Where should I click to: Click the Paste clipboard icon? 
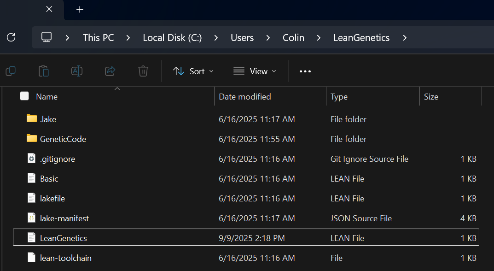click(x=44, y=71)
